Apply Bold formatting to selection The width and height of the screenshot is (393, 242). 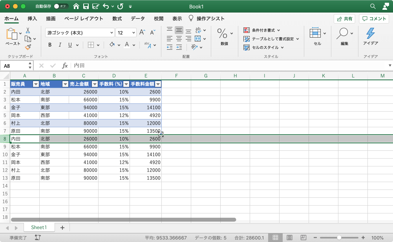pos(50,45)
